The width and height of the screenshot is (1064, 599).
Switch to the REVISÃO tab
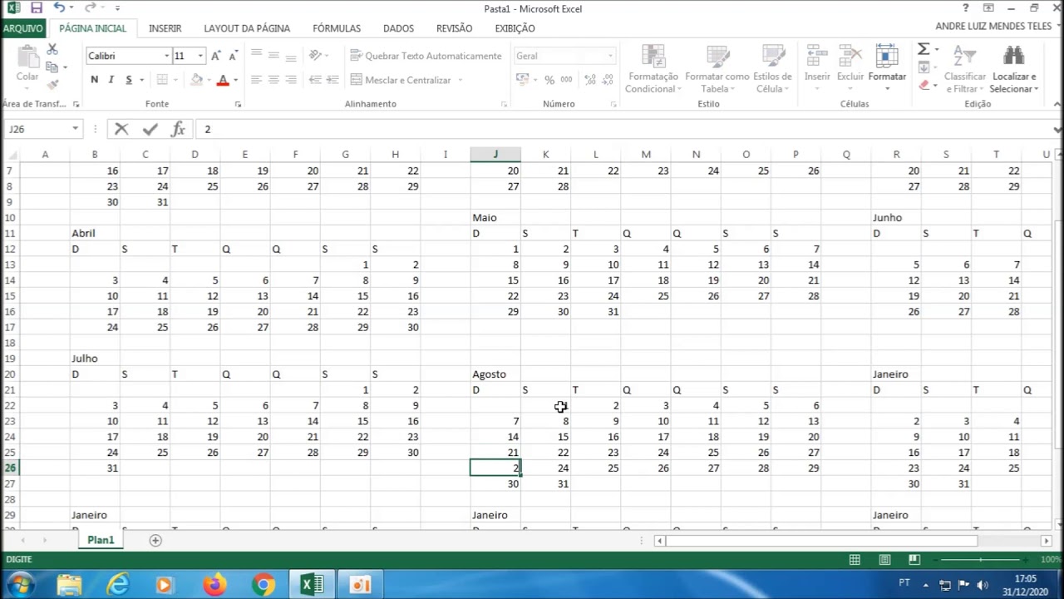coord(454,28)
